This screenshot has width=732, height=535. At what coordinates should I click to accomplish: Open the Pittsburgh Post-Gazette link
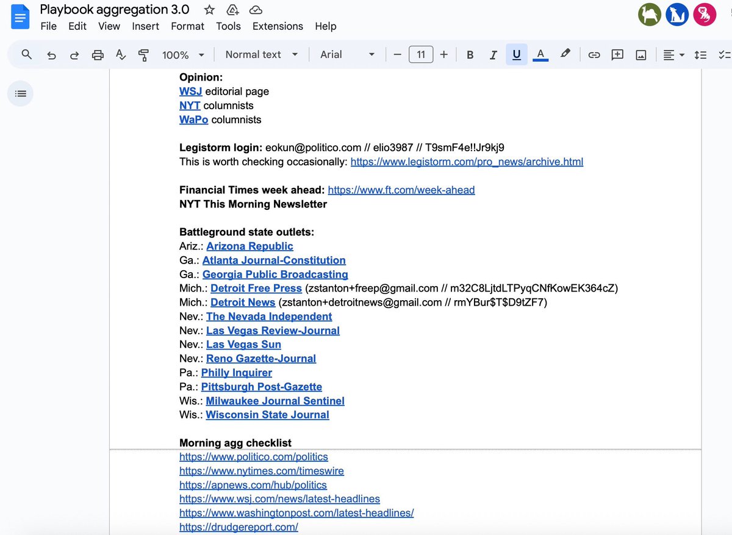(x=262, y=387)
